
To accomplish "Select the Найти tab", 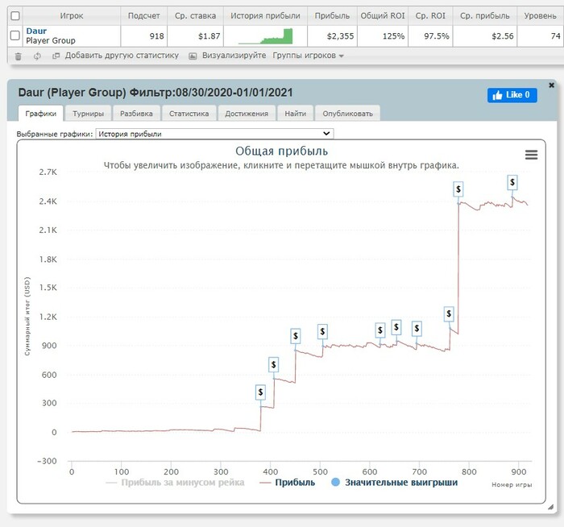I will point(296,114).
